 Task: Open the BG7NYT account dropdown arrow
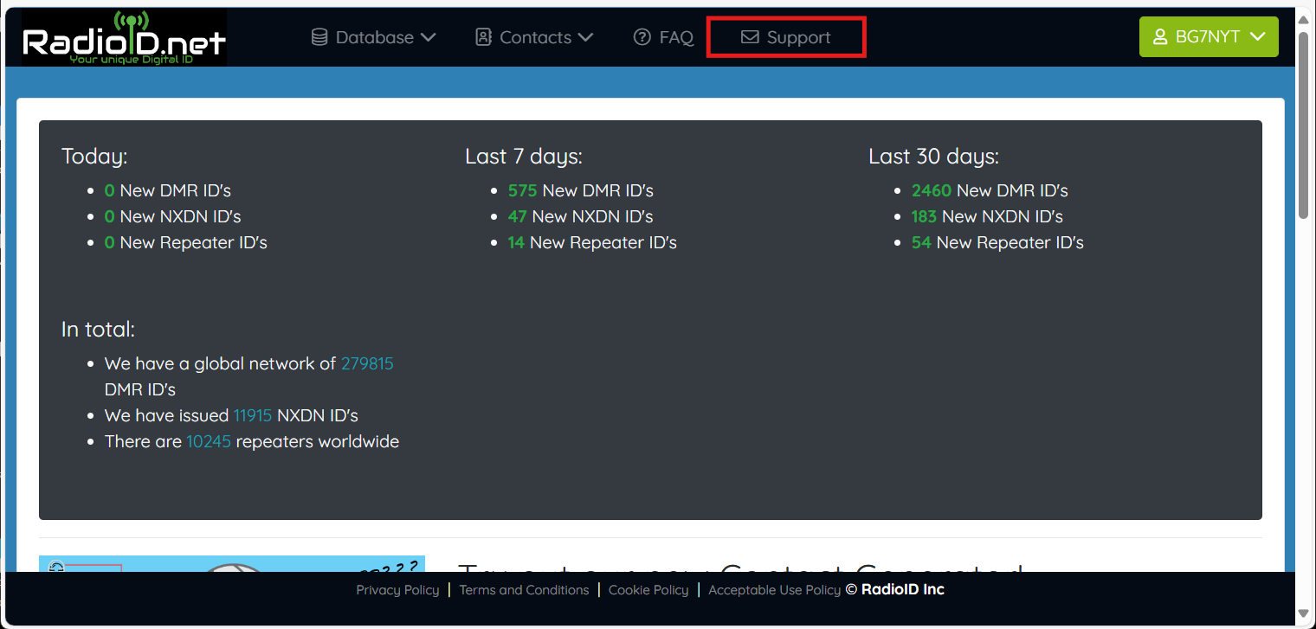(x=1259, y=37)
